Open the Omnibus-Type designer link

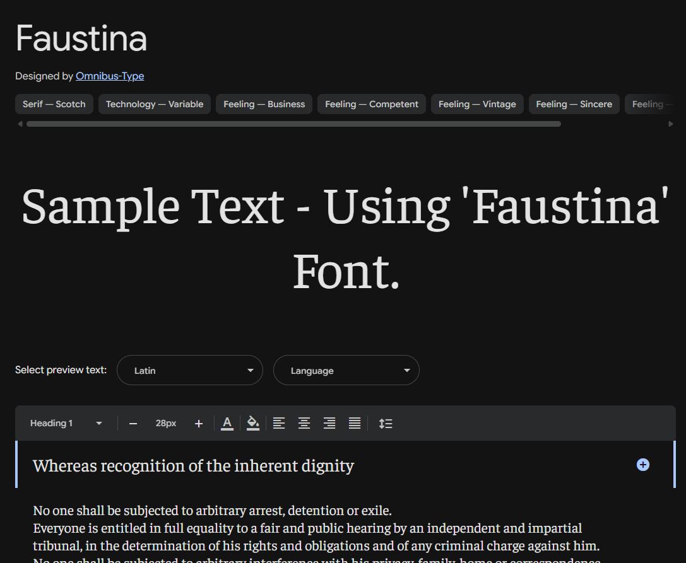(x=110, y=76)
